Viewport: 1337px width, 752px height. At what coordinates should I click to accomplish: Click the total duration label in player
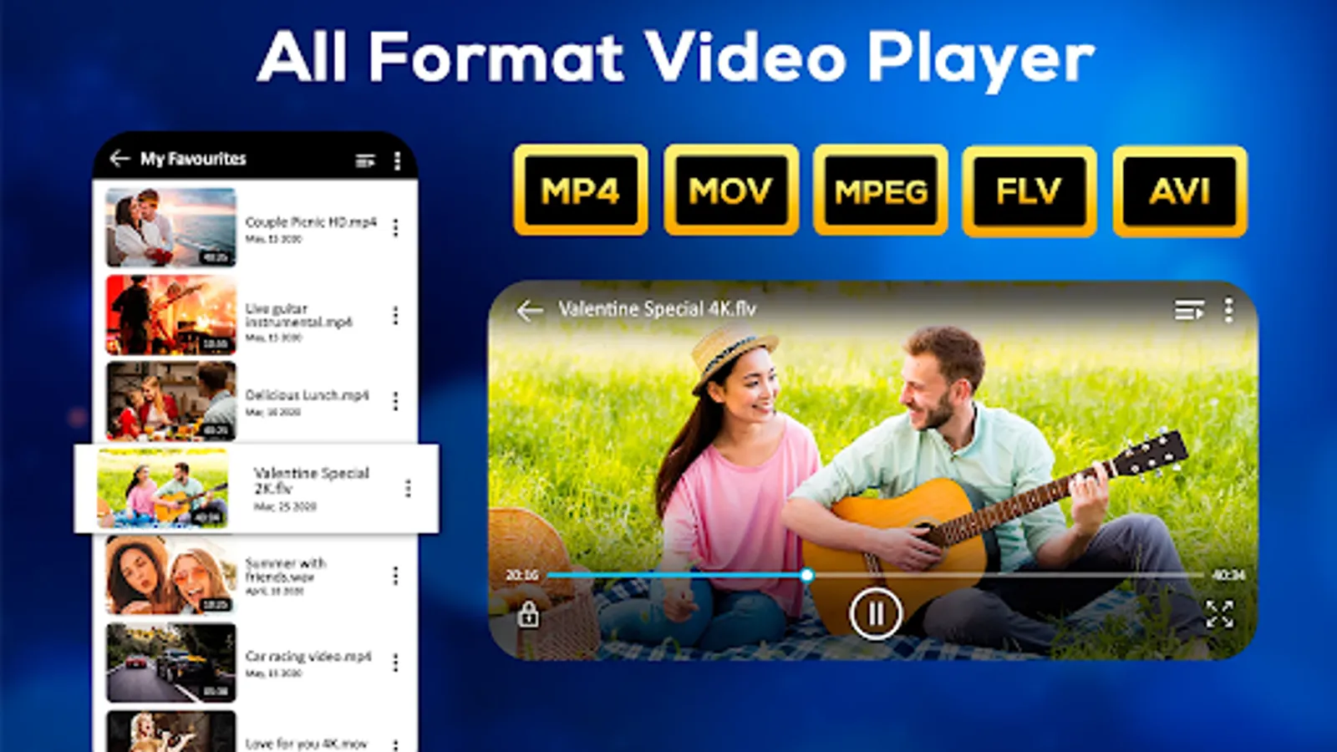(1228, 575)
